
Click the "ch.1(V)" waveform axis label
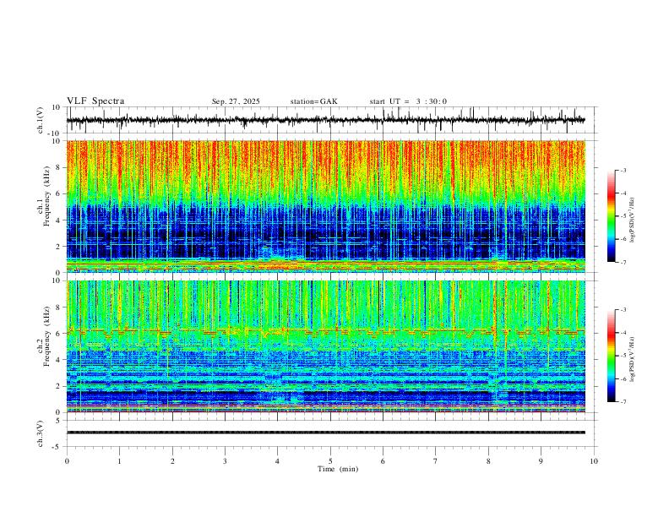pos(41,120)
